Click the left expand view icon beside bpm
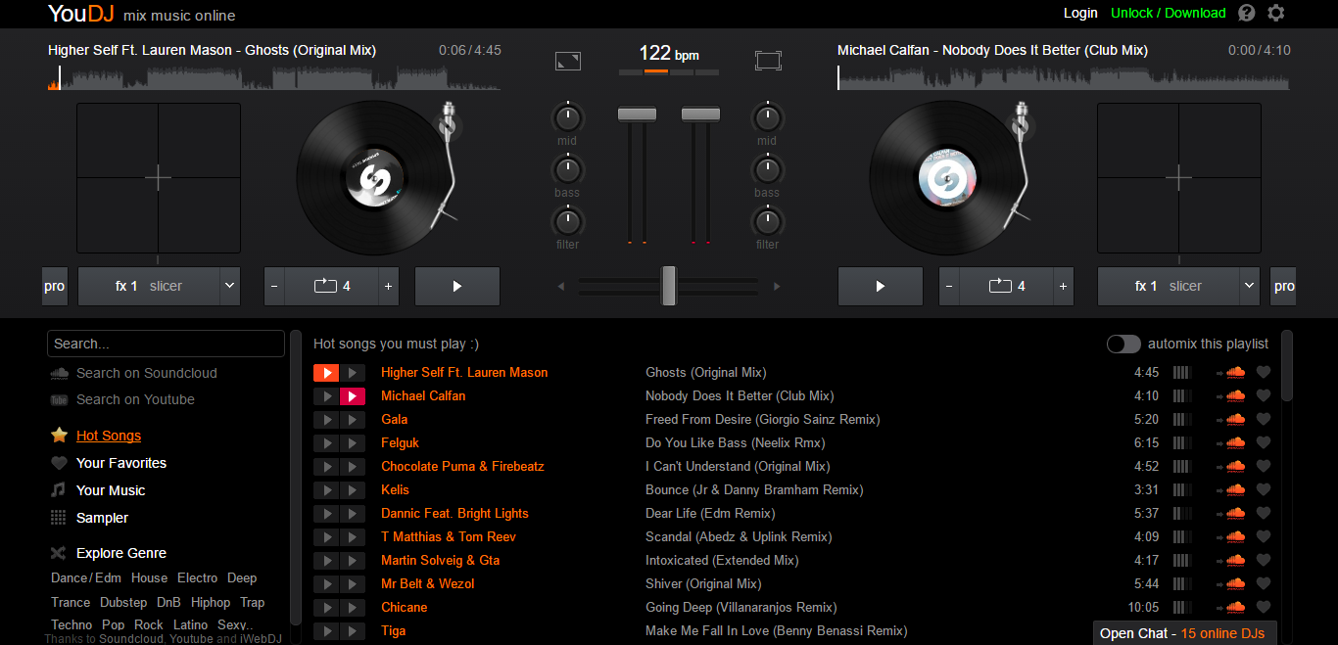This screenshot has width=1338, height=645. click(567, 61)
